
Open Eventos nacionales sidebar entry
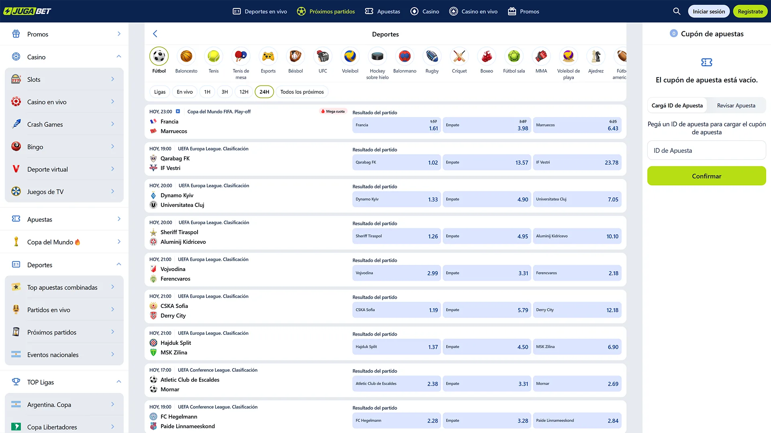[64, 354]
